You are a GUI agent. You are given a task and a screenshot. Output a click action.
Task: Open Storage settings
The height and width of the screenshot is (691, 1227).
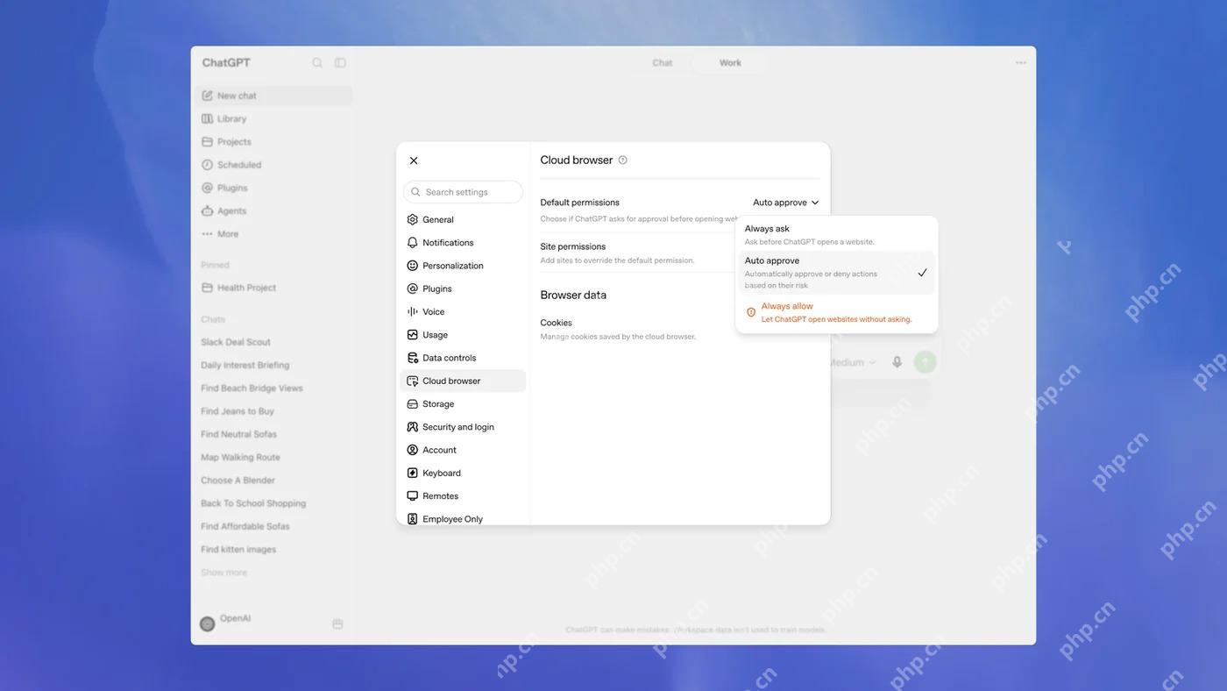[463, 404]
